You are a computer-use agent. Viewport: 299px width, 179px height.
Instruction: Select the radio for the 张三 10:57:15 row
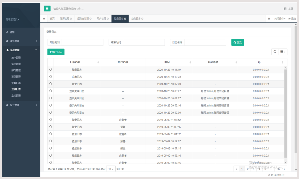pyautogui.click(x=51, y=148)
